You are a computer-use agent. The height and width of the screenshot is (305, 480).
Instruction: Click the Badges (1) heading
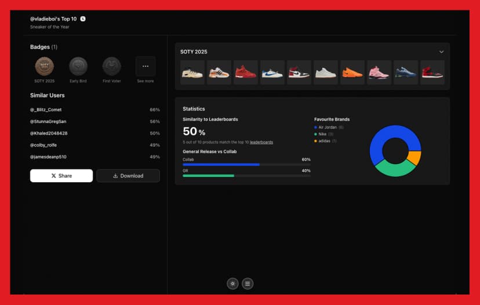[44, 47]
